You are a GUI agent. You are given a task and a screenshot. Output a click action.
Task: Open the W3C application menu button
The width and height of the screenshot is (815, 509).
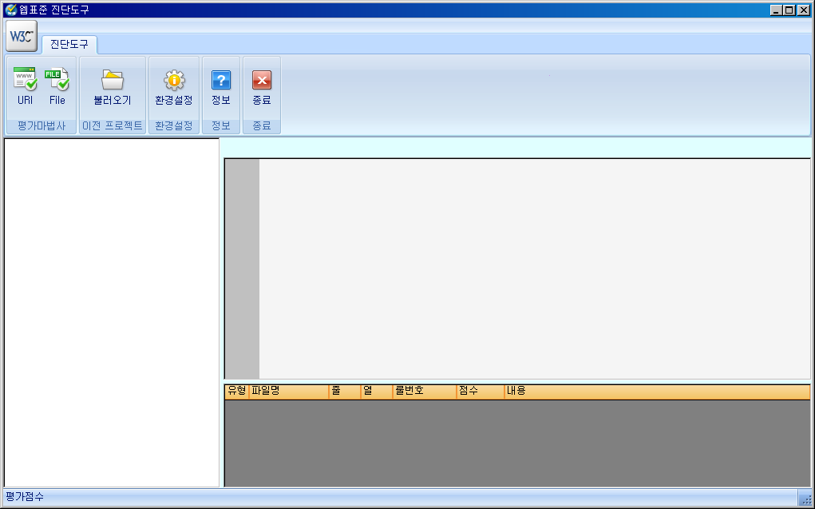point(21,36)
